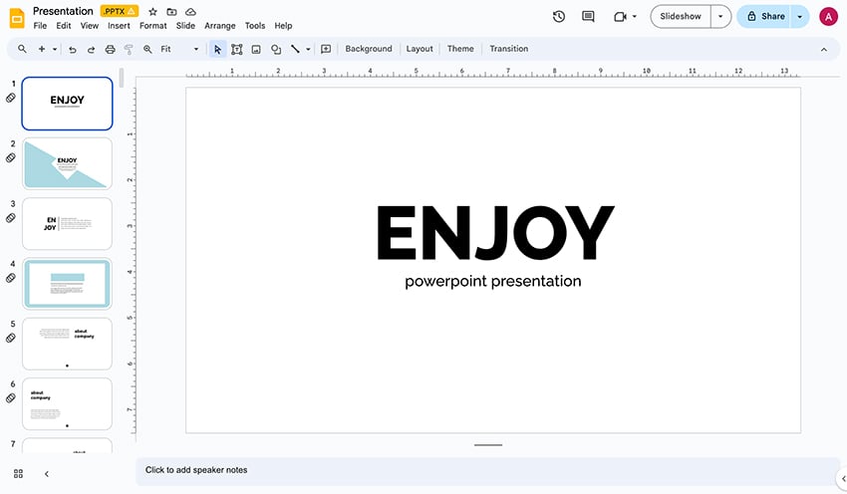Open the Insert menu

[x=119, y=26]
